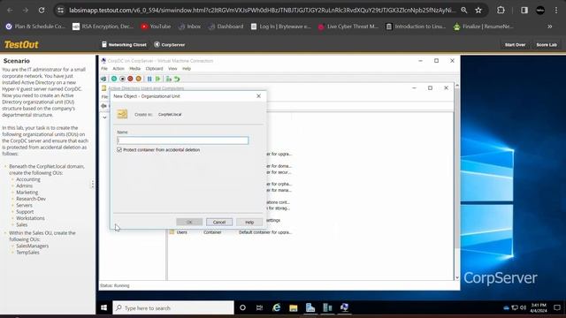Bookmark this page with star icon
This screenshot has width=566, height=318.
coord(478,10)
